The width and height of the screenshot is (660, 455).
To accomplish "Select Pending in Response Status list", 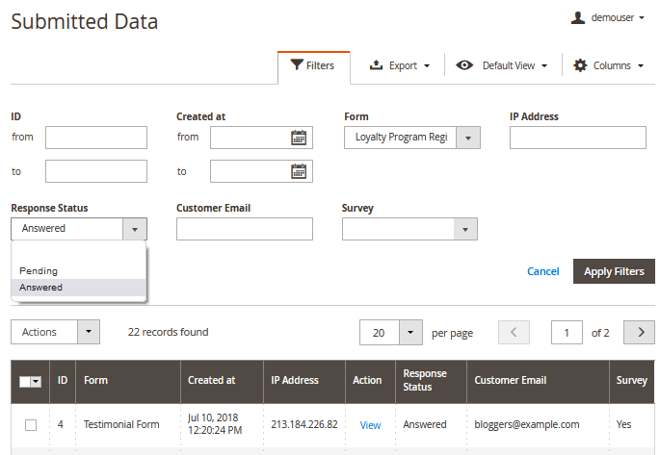I will point(39,271).
